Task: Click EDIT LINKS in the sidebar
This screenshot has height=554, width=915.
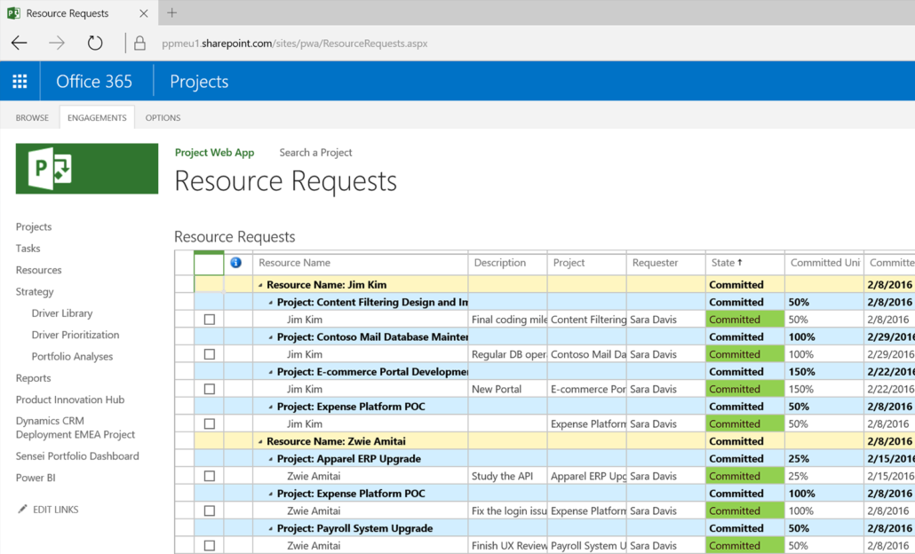Action: click(x=55, y=509)
